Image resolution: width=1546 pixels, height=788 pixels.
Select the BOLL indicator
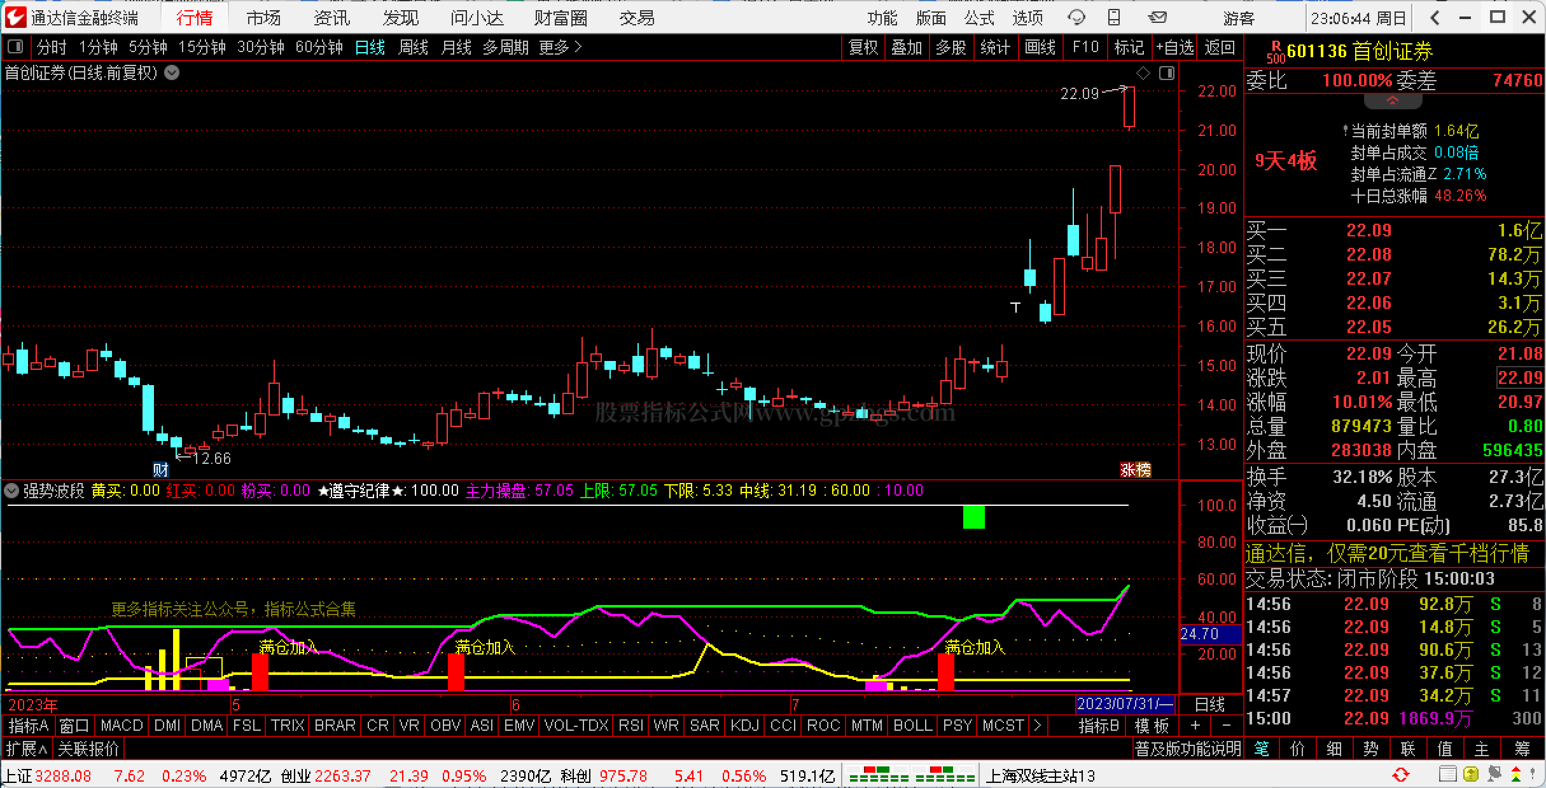pyautogui.click(x=913, y=725)
